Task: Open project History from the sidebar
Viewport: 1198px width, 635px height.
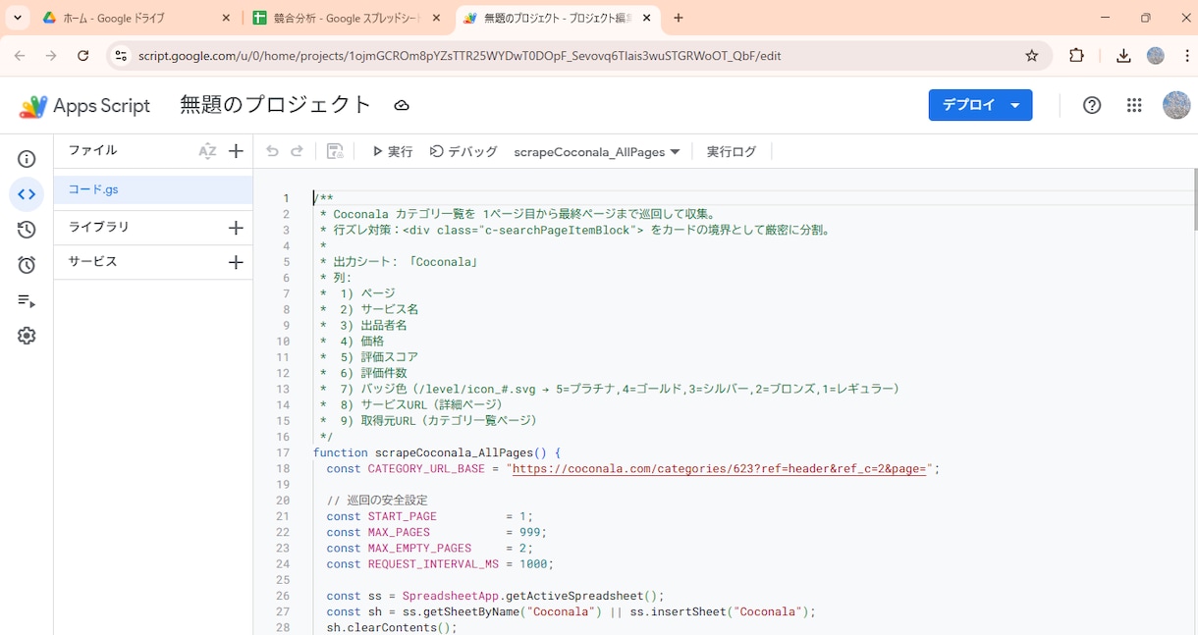Action: (27, 230)
